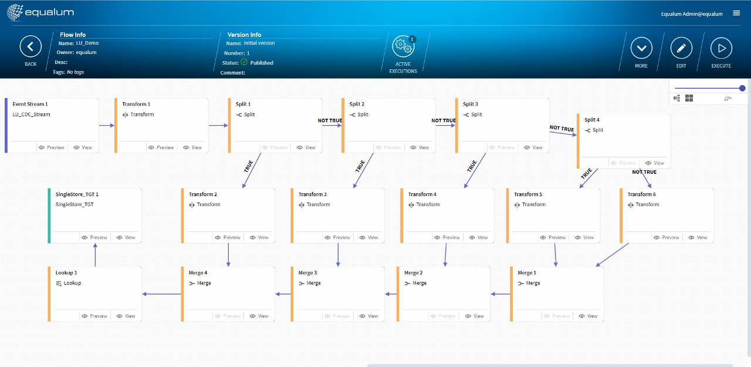751x367 pixels.
Task: Click View on Split 4 node
Action: (x=655, y=163)
